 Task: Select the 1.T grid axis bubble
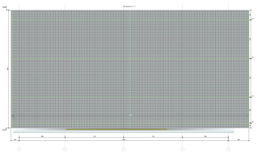[x=228, y=149]
